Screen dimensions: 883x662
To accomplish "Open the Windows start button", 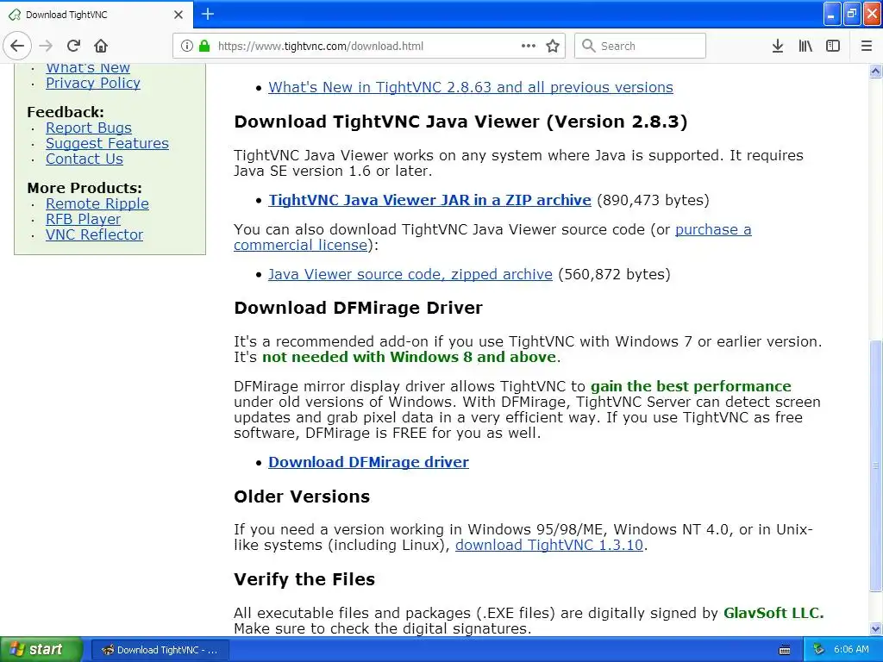I will [41, 650].
